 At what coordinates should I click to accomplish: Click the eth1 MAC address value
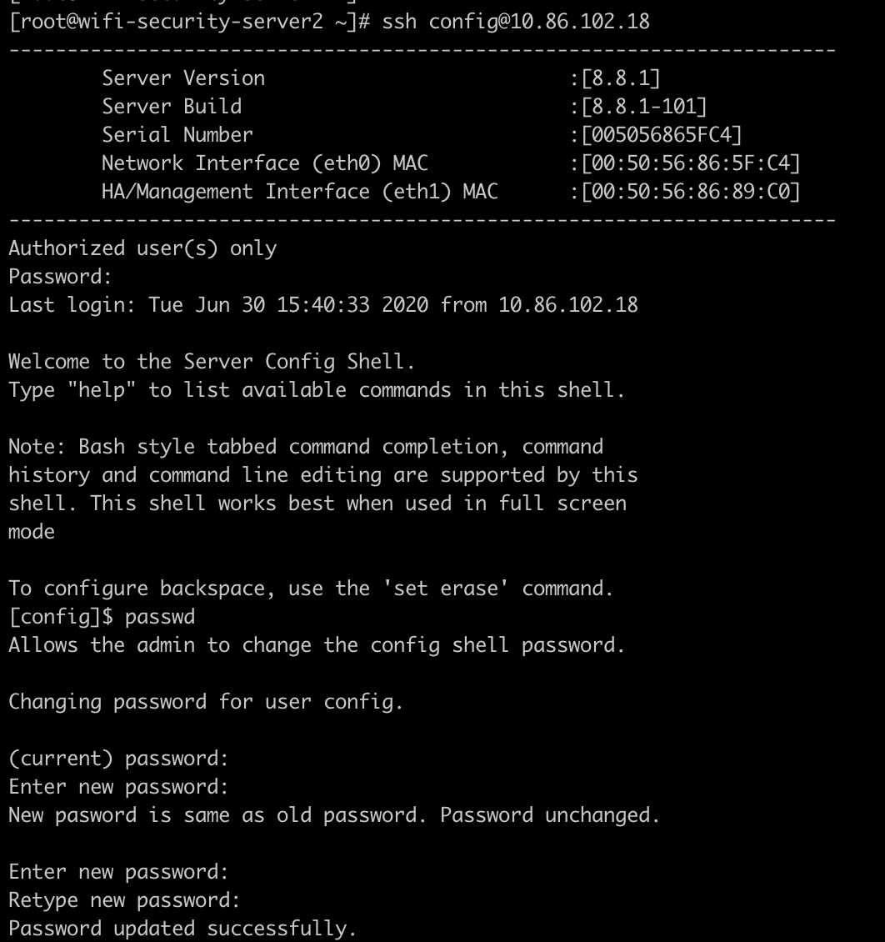tap(691, 192)
